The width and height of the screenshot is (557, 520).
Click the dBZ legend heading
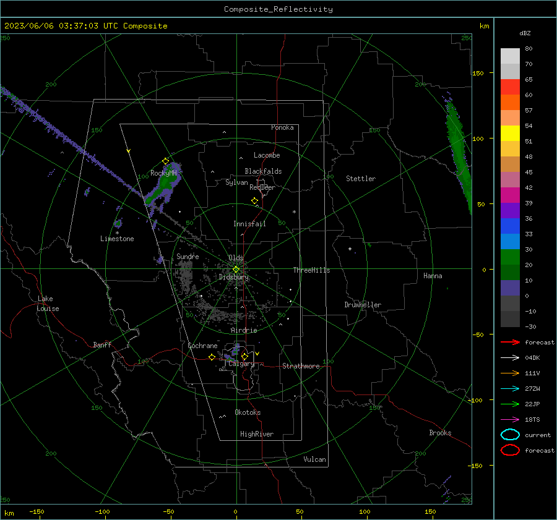pyautogui.click(x=525, y=33)
